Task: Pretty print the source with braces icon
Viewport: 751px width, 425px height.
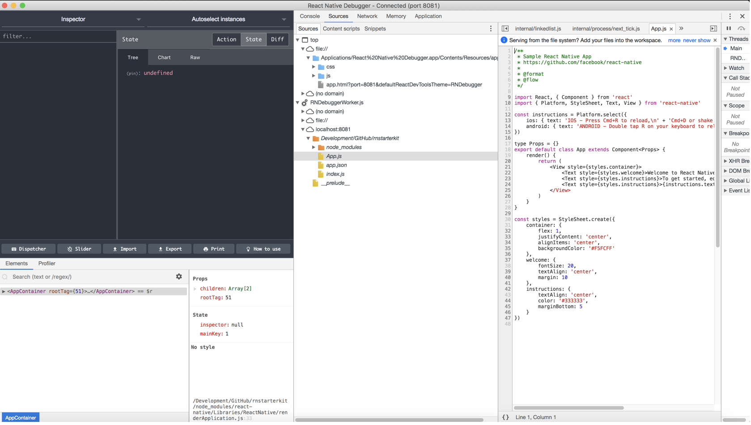Action: [505, 417]
